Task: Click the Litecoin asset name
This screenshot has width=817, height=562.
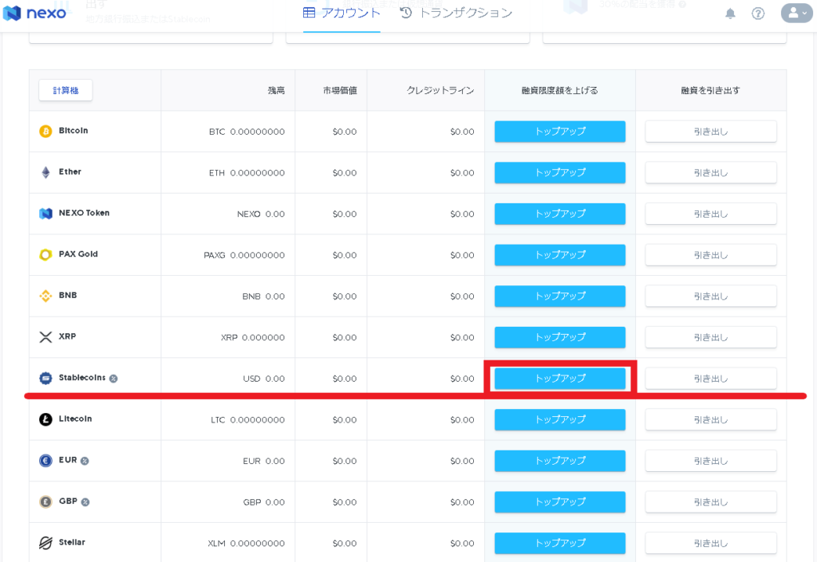Action: pos(76,419)
